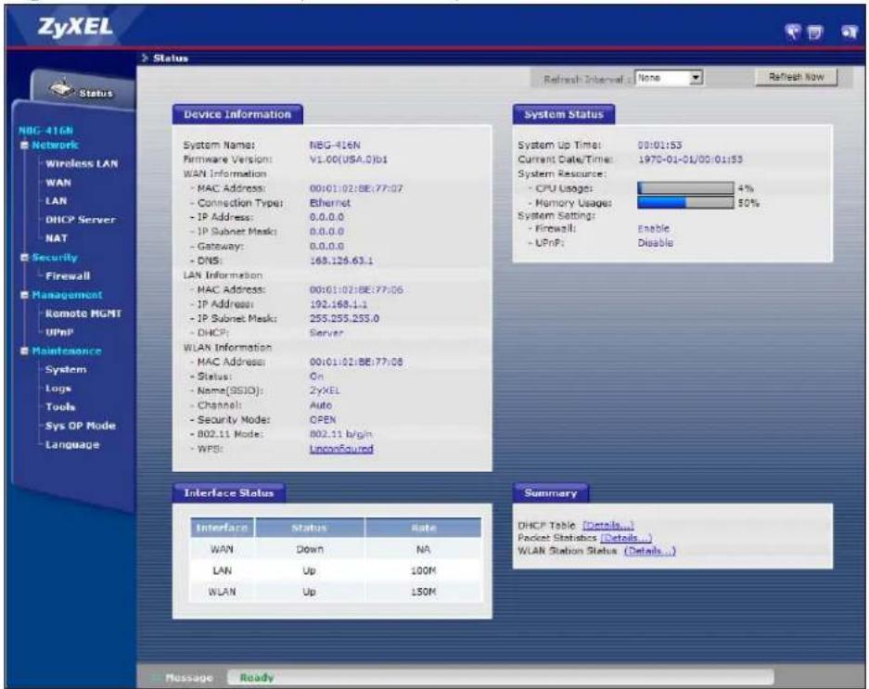Viewport: 869px width, 689px height.
Task: Open the Language page
Action: tap(72, 444)
